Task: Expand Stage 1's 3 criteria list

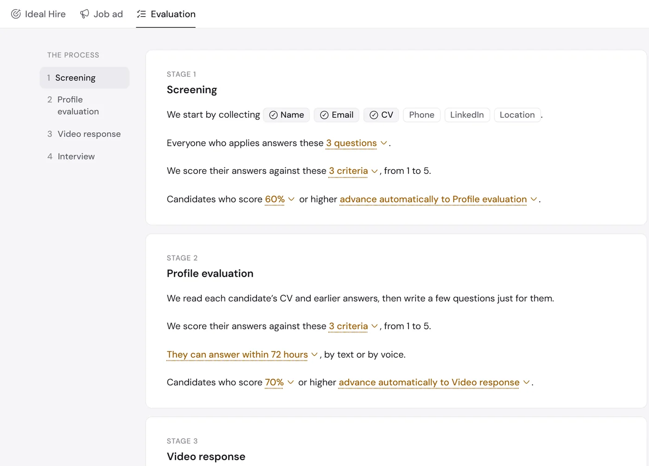Action: tap(353, 171)
